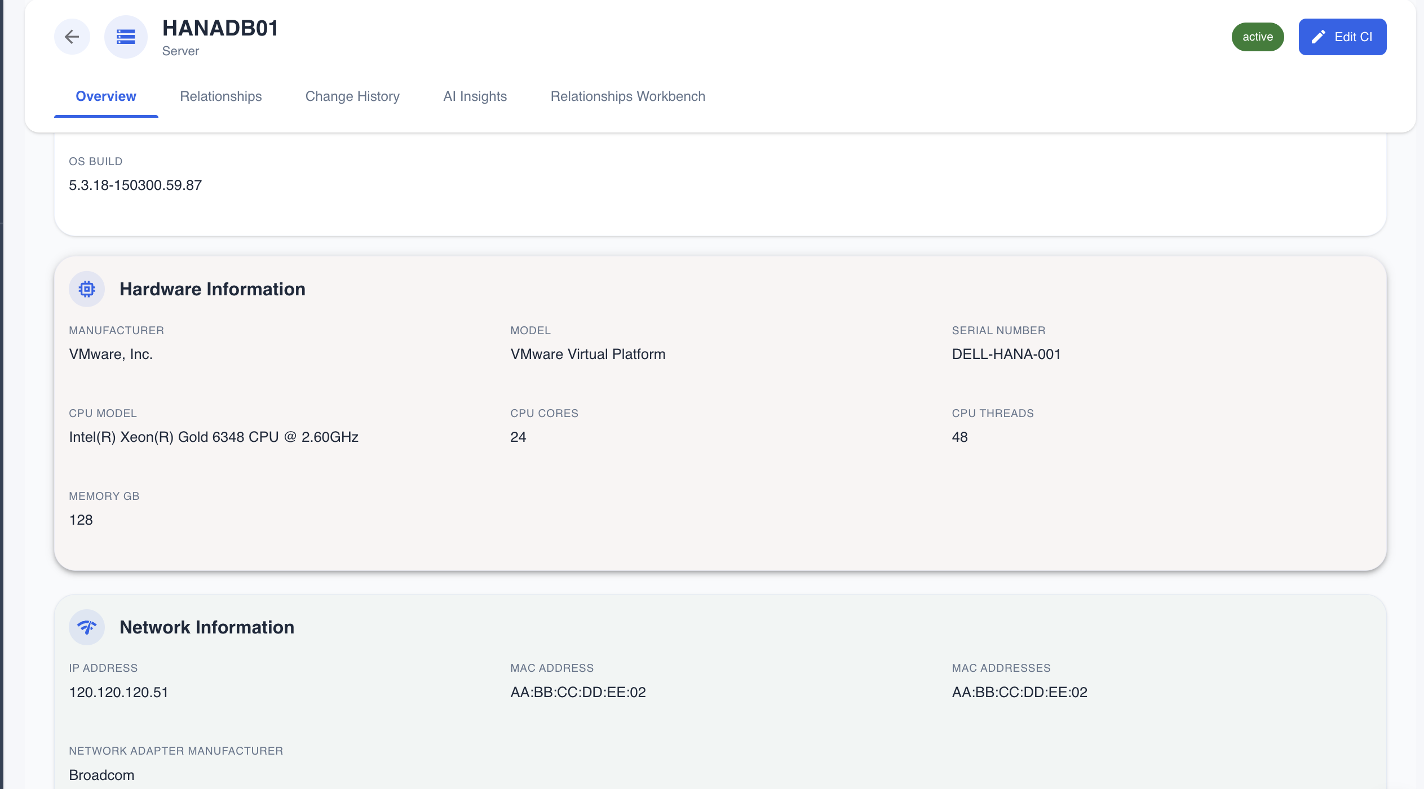Open the Change History tab
The image size is (1424, 789).
click(352, 96)
